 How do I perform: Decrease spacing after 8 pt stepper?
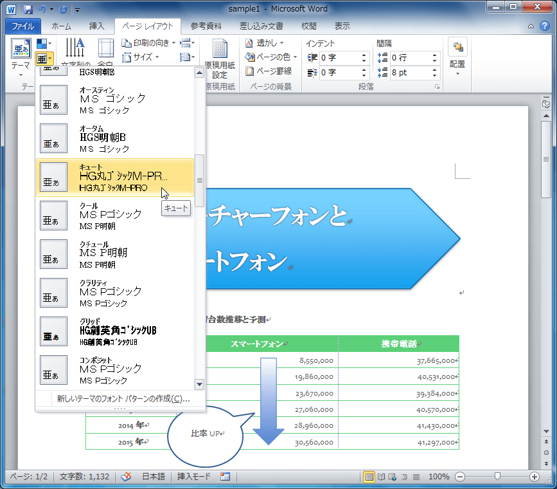point(435,75)
